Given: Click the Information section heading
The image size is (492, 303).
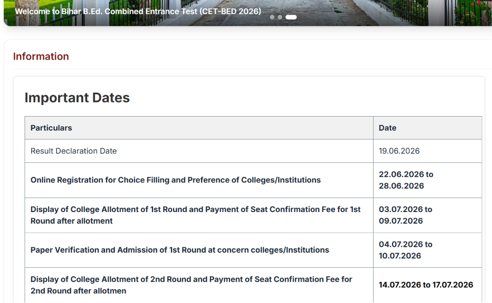Looking at the screenshot, I should tap(41, 56).
